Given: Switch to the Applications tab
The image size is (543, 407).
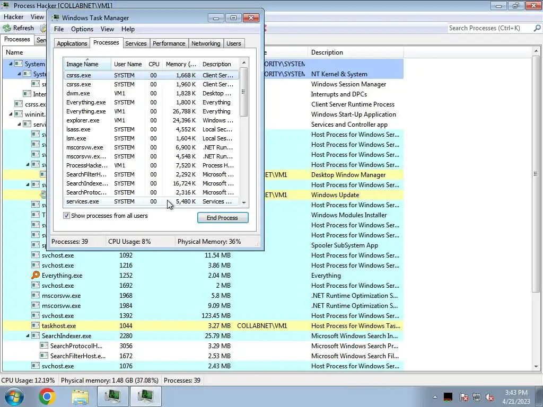Looking at the screenshot, I should point(72,43).
